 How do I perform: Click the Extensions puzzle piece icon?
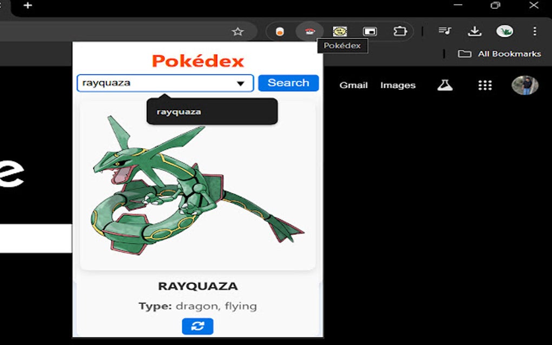click(400, 31)
